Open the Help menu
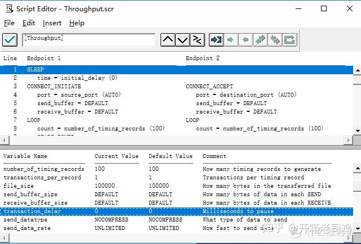Image resolution: width=361 pixels, height=244 pixels. tap(77, 23)
